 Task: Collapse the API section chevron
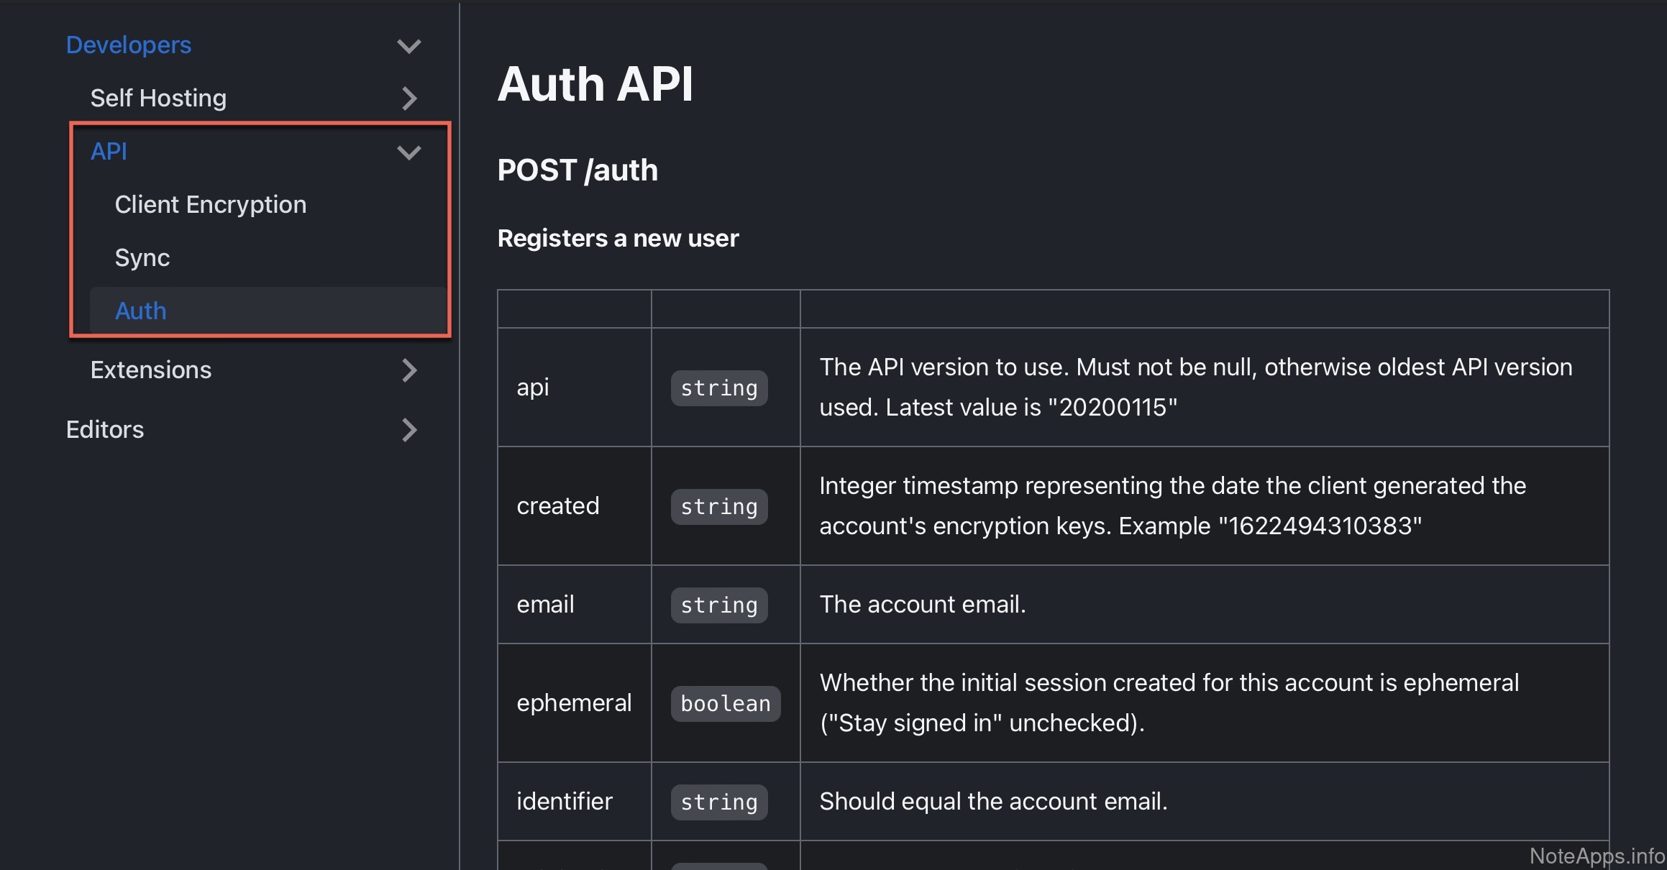click(x=408, y=152)
